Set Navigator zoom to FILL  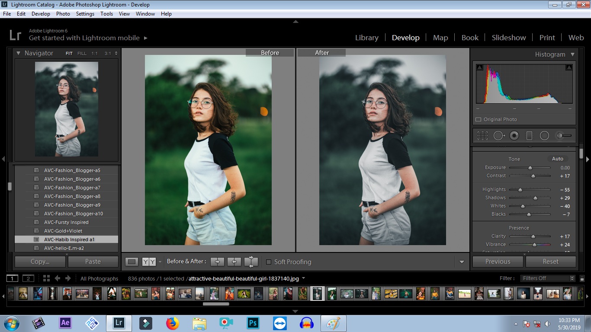pyautogui.click(x=82, y=54)
